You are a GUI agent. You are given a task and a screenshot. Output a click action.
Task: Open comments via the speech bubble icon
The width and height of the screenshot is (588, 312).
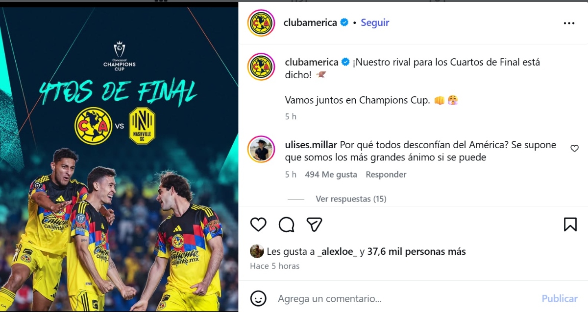286,224
